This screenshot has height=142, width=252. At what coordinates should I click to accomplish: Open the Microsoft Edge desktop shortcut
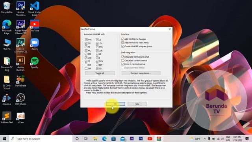pyautogui.click(x=7, y=27)
